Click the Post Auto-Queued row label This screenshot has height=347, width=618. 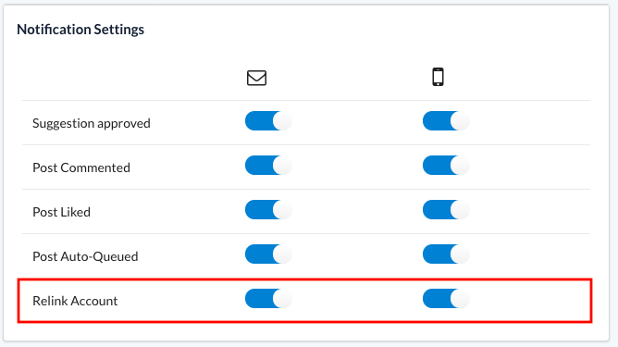[x=85, y=256]
